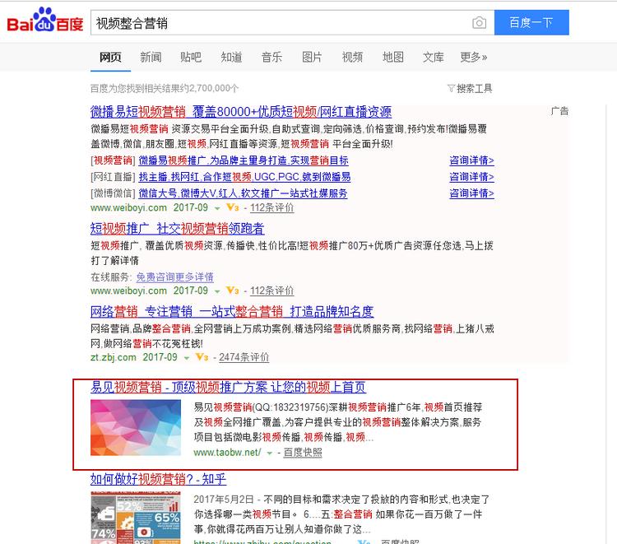Open link 找主播,找网红,合作短视频
The image size is (617, 544).
(244, 177)
